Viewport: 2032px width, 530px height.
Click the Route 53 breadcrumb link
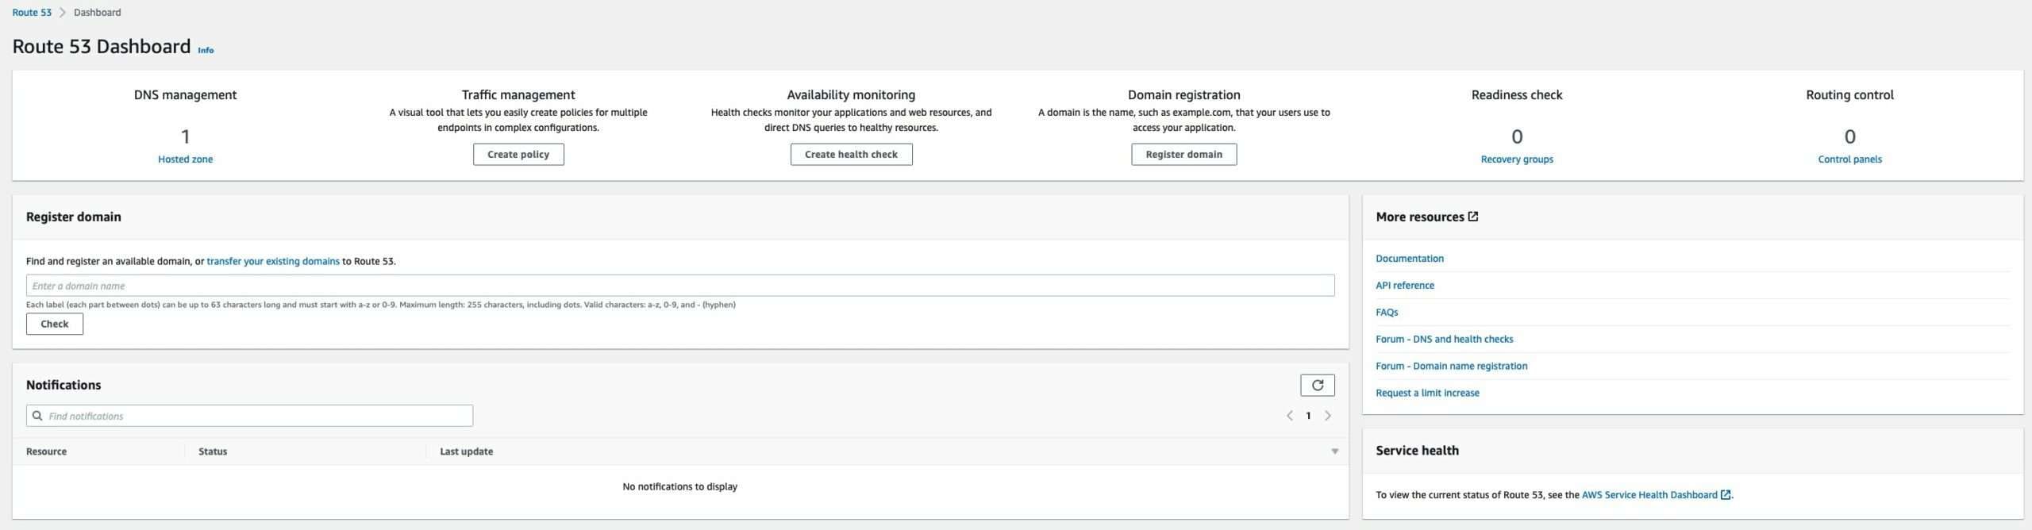(32, 13)
